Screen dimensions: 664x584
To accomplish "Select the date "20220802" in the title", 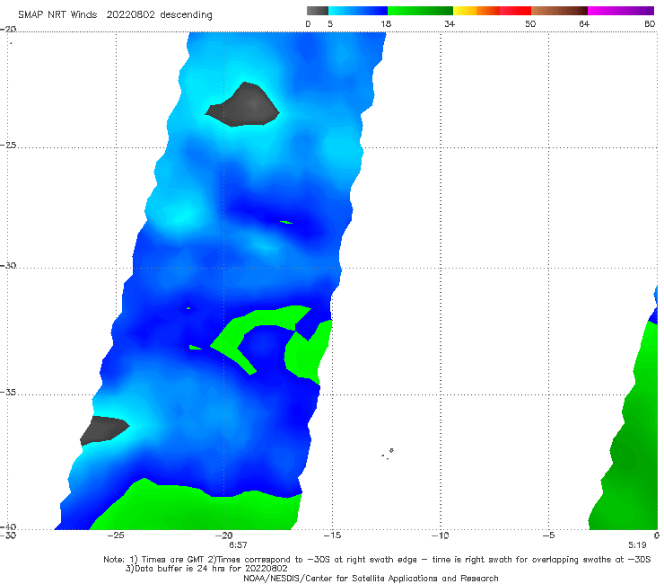I will coord(130,15).
